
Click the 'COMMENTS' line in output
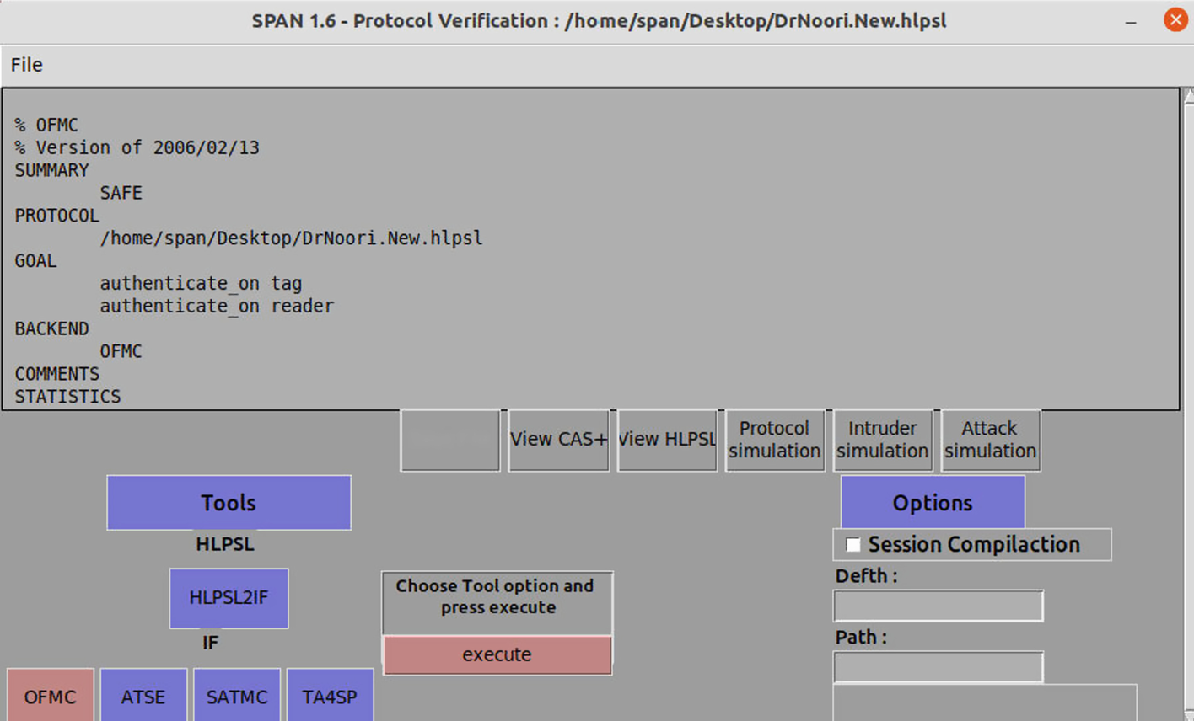[56, 374]
